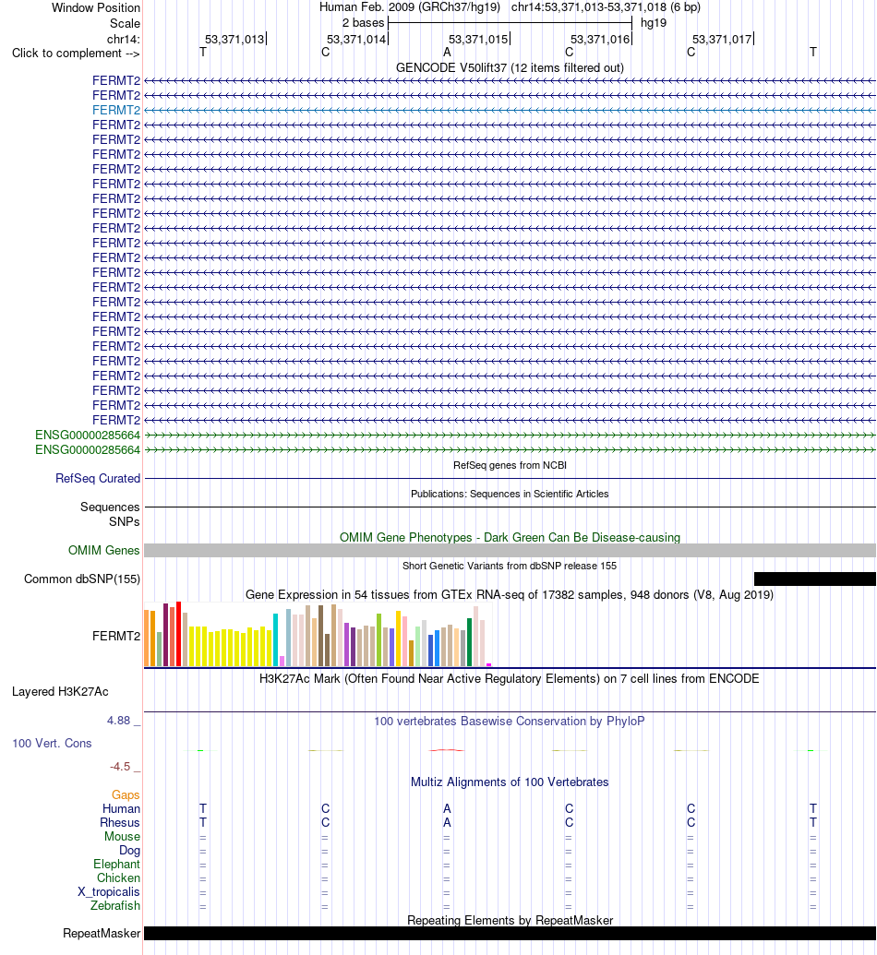877x955 pixels.
Task: Click the FERMT2 label beside the GTEx chart
Action: pyautogui.click(x=115, y=637)
